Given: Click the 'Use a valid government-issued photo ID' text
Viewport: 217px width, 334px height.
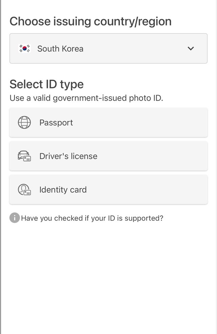Looking at the screenshot, I should (x=86, y=98).
